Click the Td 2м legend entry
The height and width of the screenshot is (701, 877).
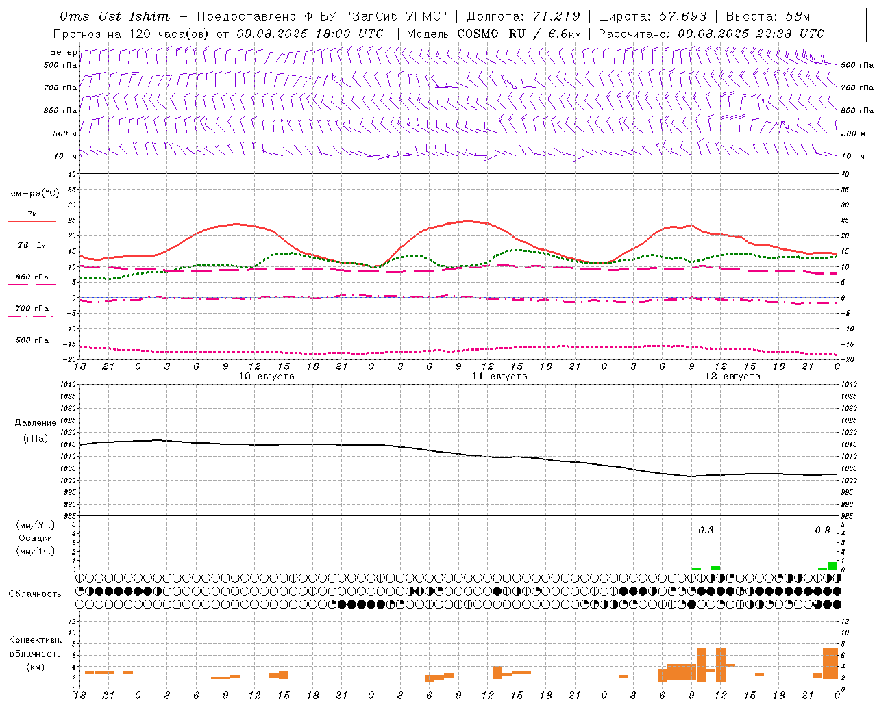[x=32, y=245]
